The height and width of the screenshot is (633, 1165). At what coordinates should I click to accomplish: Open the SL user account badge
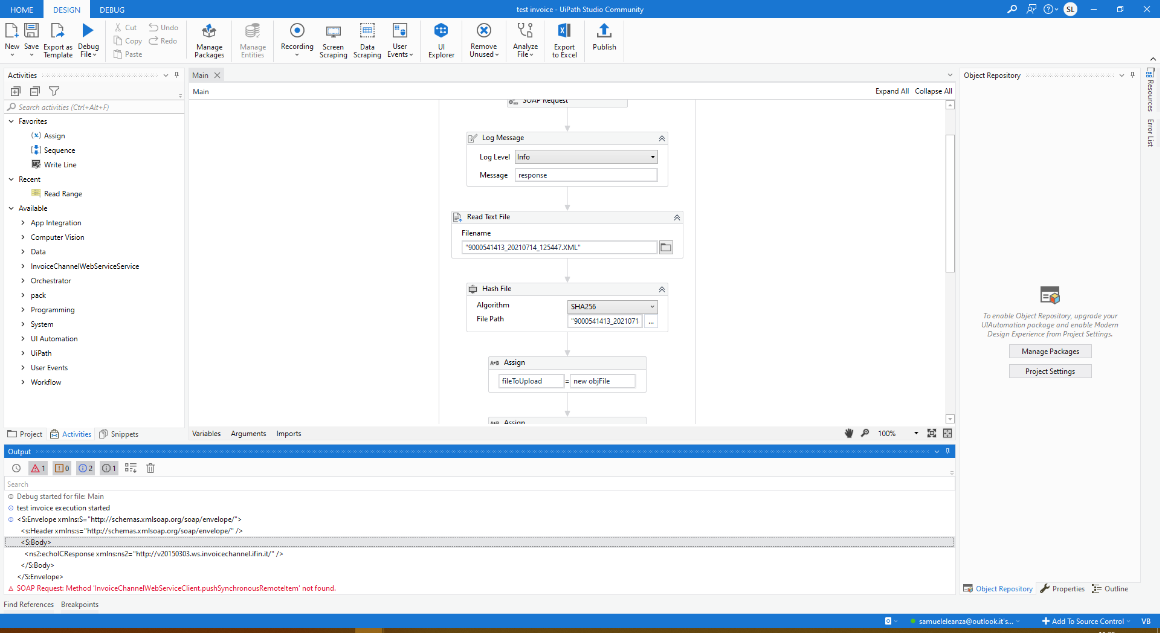[1070, 9]
